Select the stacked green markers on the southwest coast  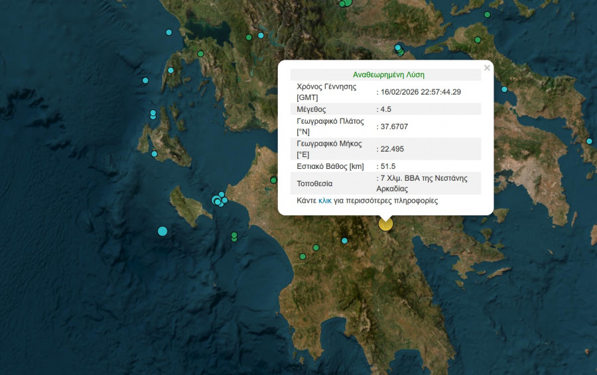(234, 237)
